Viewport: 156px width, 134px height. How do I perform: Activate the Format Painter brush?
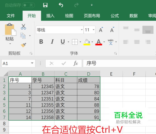23,45
